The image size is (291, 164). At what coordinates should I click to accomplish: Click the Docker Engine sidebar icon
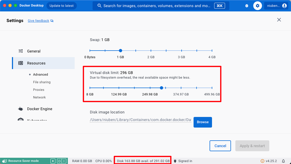click(20, 109)
